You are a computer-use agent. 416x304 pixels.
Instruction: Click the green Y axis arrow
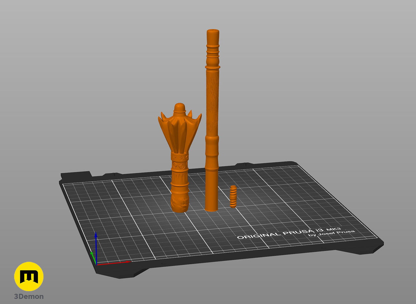(93, 258)
